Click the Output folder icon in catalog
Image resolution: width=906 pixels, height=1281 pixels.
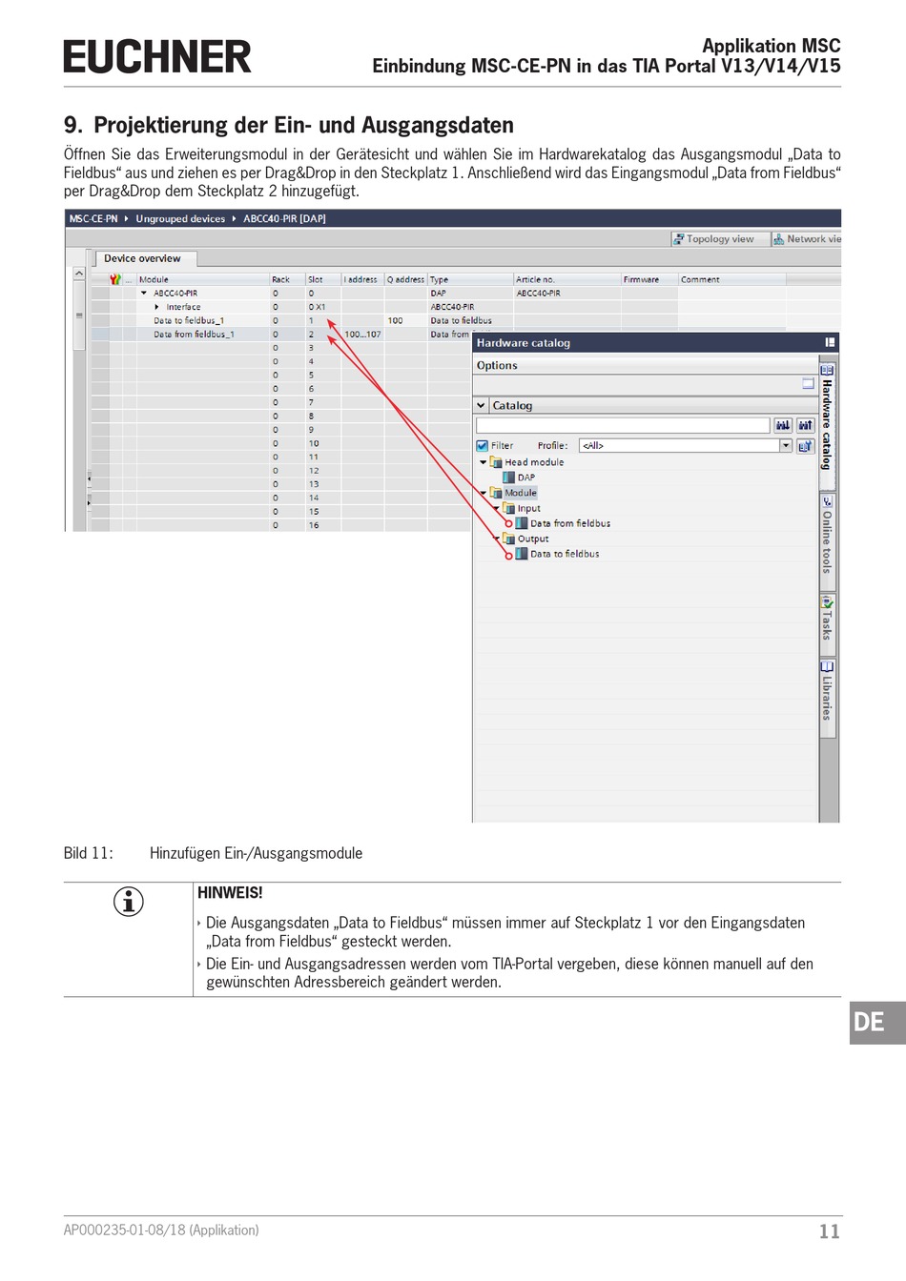point(509,539)
